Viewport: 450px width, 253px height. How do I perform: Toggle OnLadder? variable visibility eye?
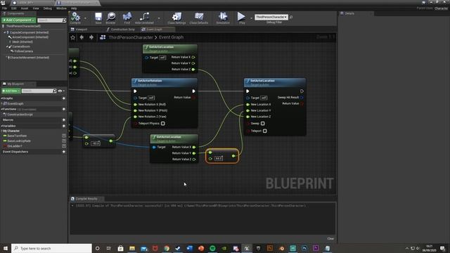[x=64, y=146]
